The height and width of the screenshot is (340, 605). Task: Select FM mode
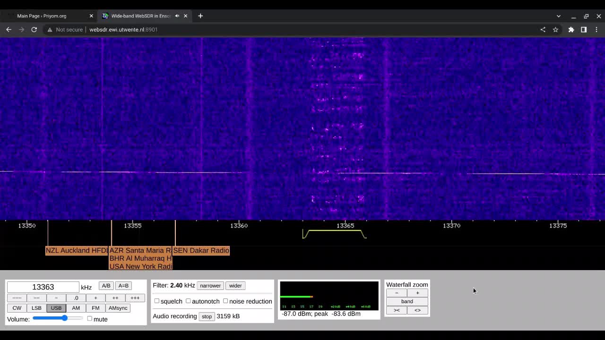[x=95, y=308]
